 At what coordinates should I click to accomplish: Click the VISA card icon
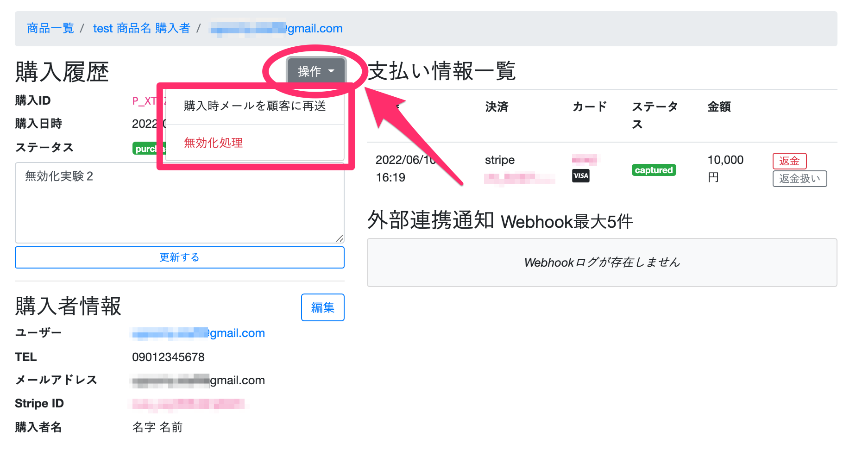580,176
